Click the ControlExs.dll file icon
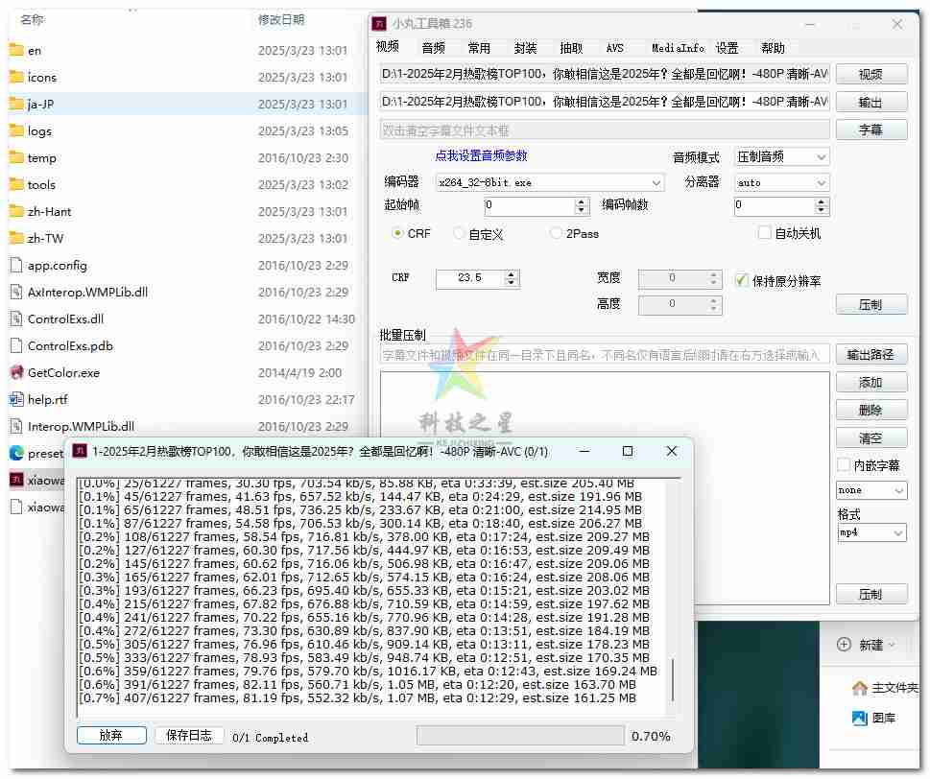 pos(16,319)
